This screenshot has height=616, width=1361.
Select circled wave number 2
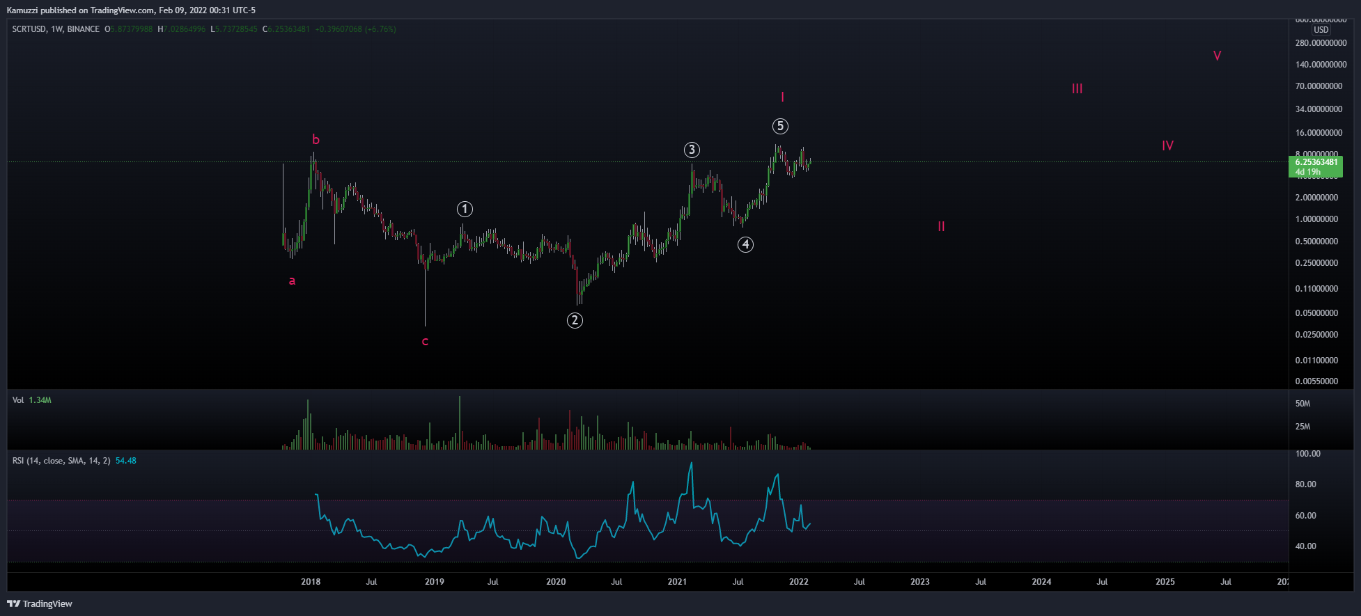(575, 320)
